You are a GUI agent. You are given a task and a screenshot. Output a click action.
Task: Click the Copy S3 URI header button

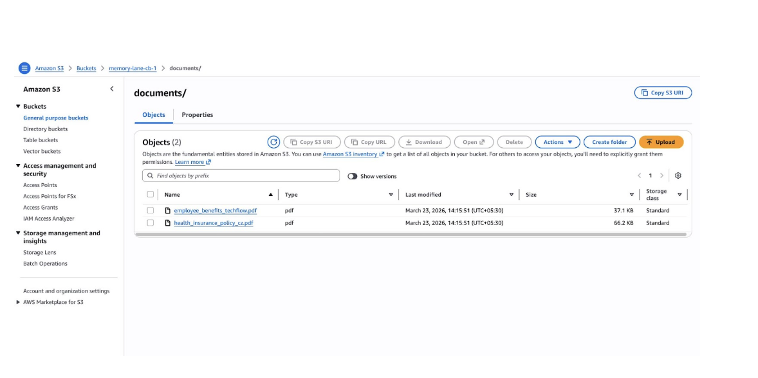tap(663, 93)
